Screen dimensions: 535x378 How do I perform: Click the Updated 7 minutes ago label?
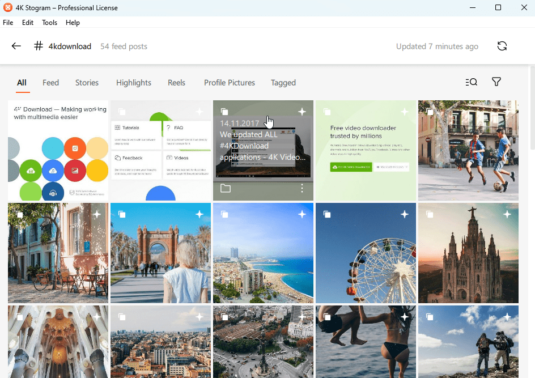coord(437,46)
